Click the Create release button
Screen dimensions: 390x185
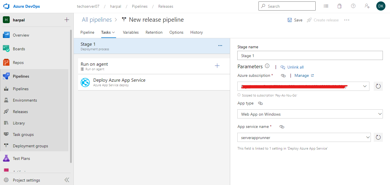tap(323, 20)
